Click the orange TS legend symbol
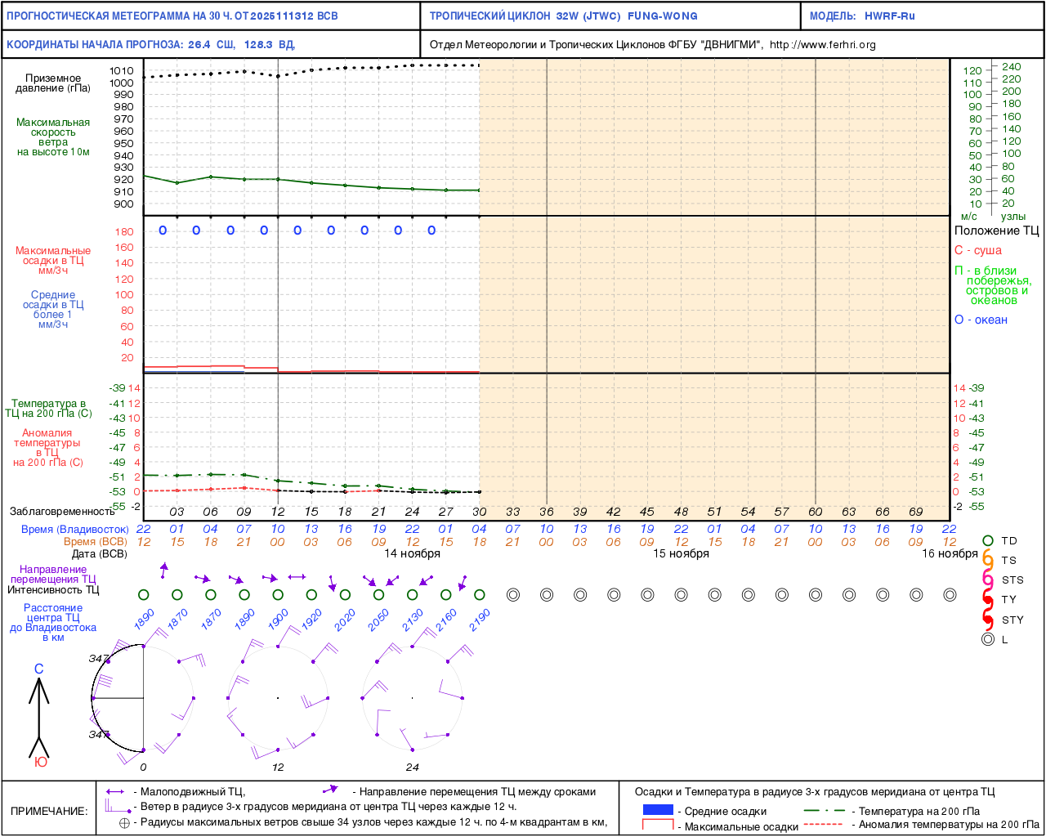The height and width of the screenshot is (837, 1046). [987, 561]
